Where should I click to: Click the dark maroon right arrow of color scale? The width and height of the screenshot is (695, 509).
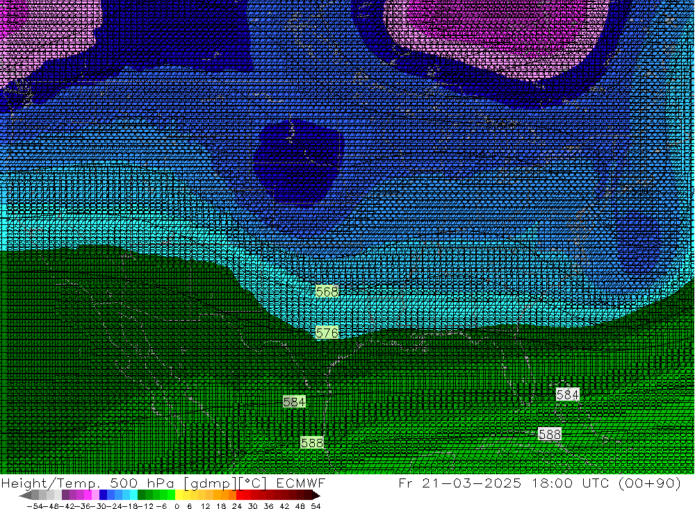[x=316, y=495]
